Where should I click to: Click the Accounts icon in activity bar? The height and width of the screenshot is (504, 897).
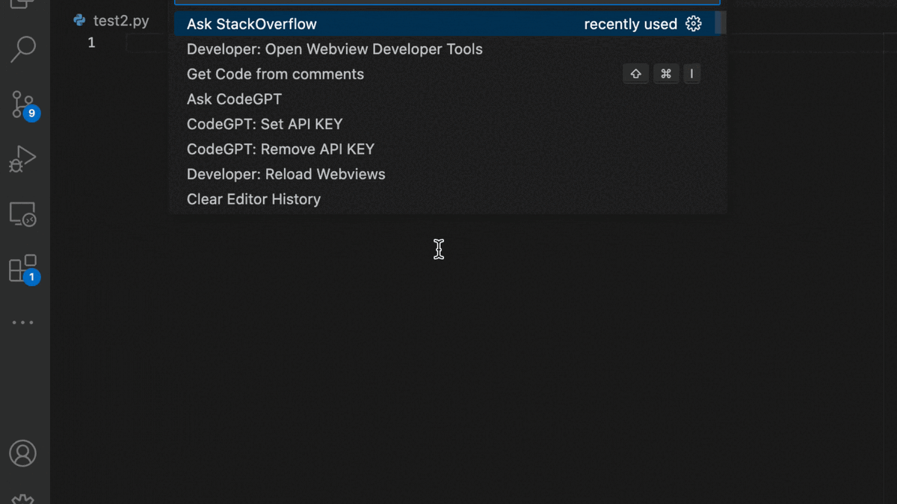[23, 453]
